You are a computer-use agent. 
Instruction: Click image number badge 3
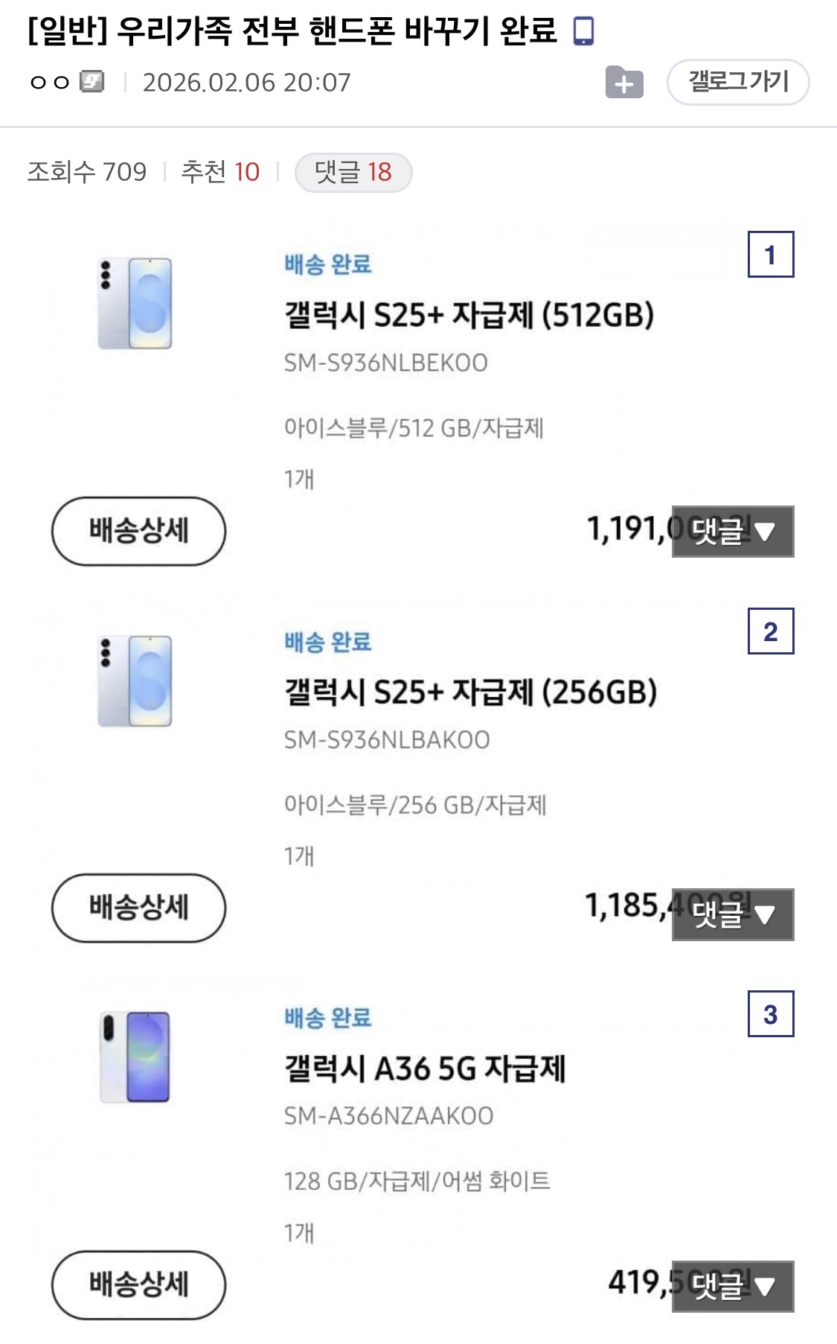(x=770, y=1014)
